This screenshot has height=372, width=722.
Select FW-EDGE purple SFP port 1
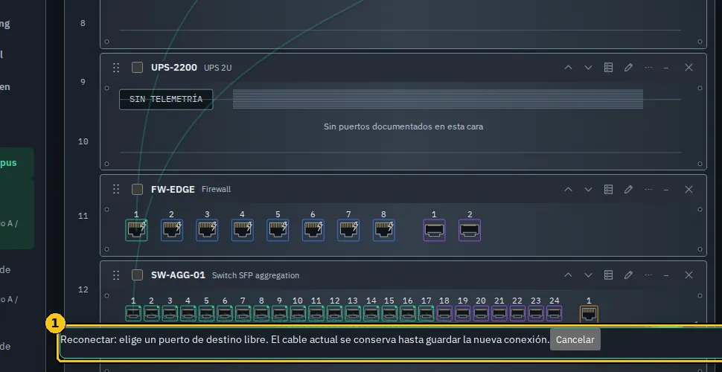tap(434, 230)
